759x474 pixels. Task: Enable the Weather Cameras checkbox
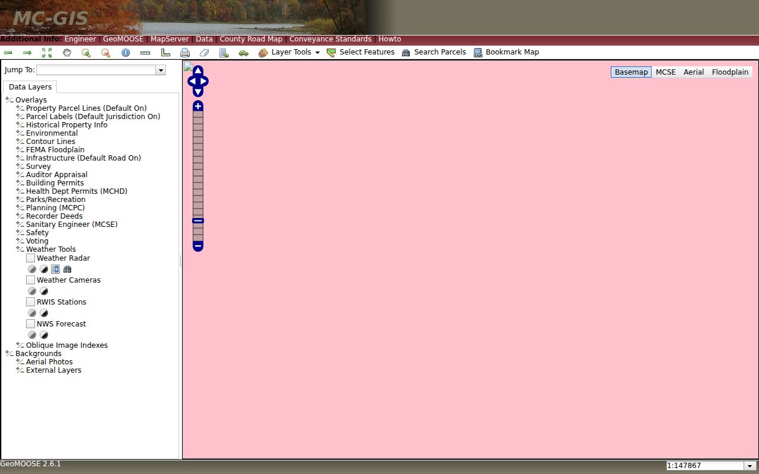click(x=31, y=280)
